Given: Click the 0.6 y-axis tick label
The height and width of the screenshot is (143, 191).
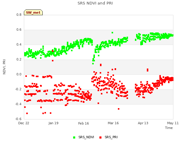Looking at the screenshot, I should [x=19, y=30].
